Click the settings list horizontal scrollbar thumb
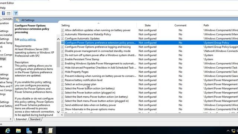Screen dimensions: 238x134 (x=151, y=115)
